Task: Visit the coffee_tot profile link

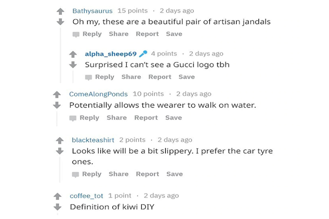Action: tap(86, 195)
